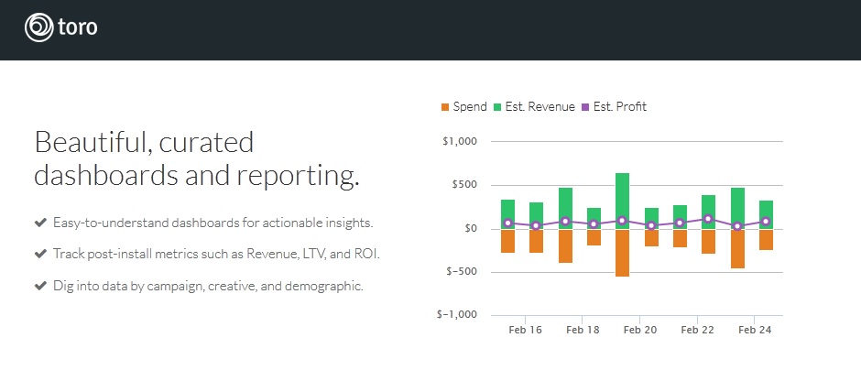Click the longest orange spend bar

(622, 253)
